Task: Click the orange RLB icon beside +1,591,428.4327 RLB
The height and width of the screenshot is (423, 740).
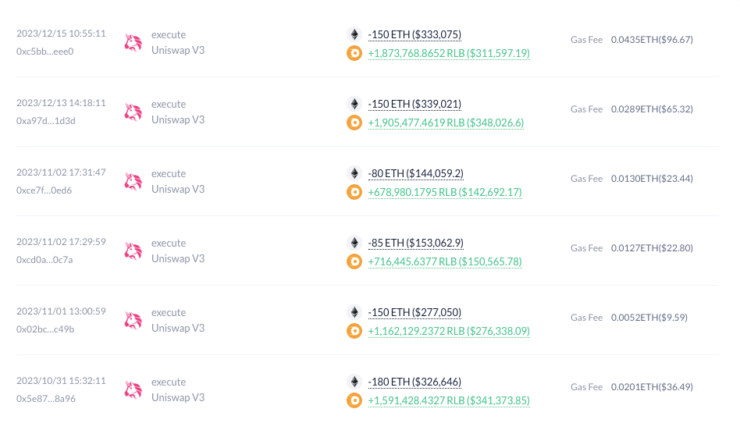Action: point(354,400)
